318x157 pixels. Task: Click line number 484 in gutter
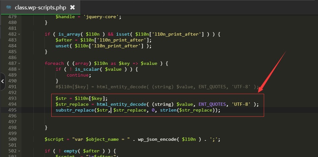coord(12,46)
